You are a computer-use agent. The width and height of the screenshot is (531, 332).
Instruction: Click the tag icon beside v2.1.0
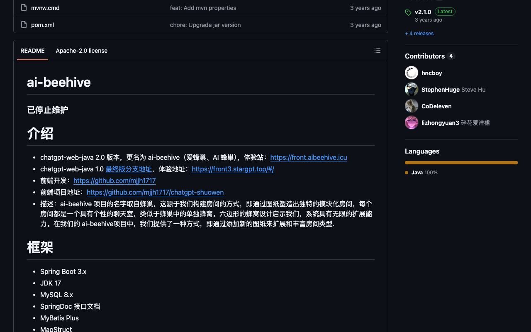pyautogui.click(x=408, y=12)
